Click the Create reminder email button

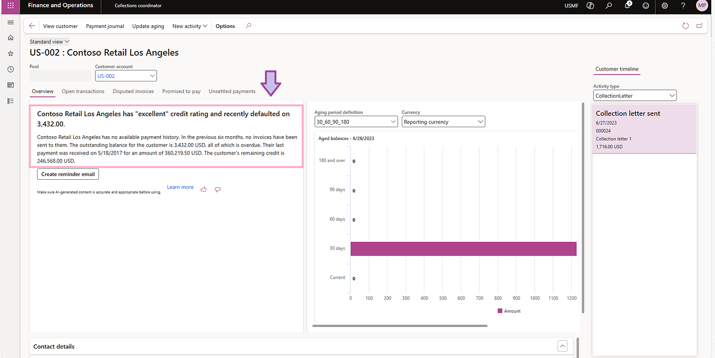click(x=67, y=174)
